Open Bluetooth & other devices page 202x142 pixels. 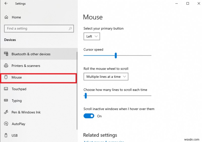tap(39, 54)
